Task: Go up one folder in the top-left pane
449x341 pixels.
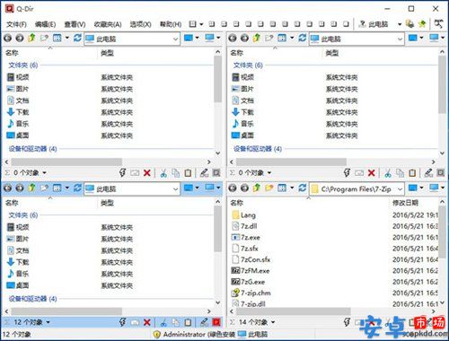Action: (31, 38)
